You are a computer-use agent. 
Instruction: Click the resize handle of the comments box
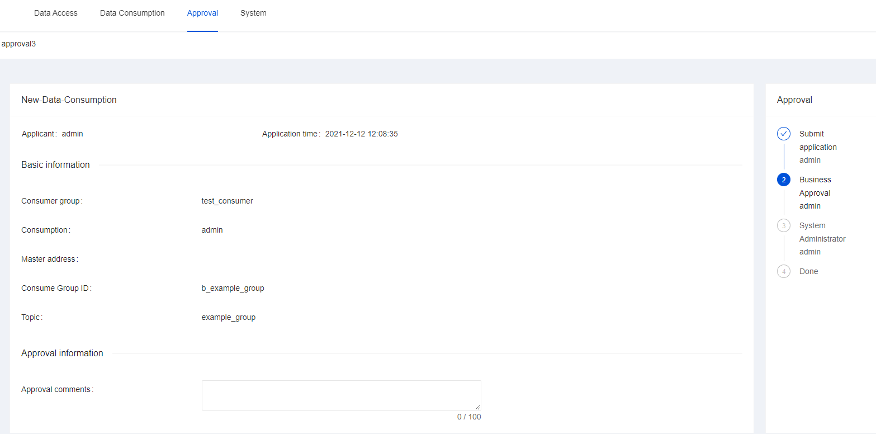click(x=478, y=407)
